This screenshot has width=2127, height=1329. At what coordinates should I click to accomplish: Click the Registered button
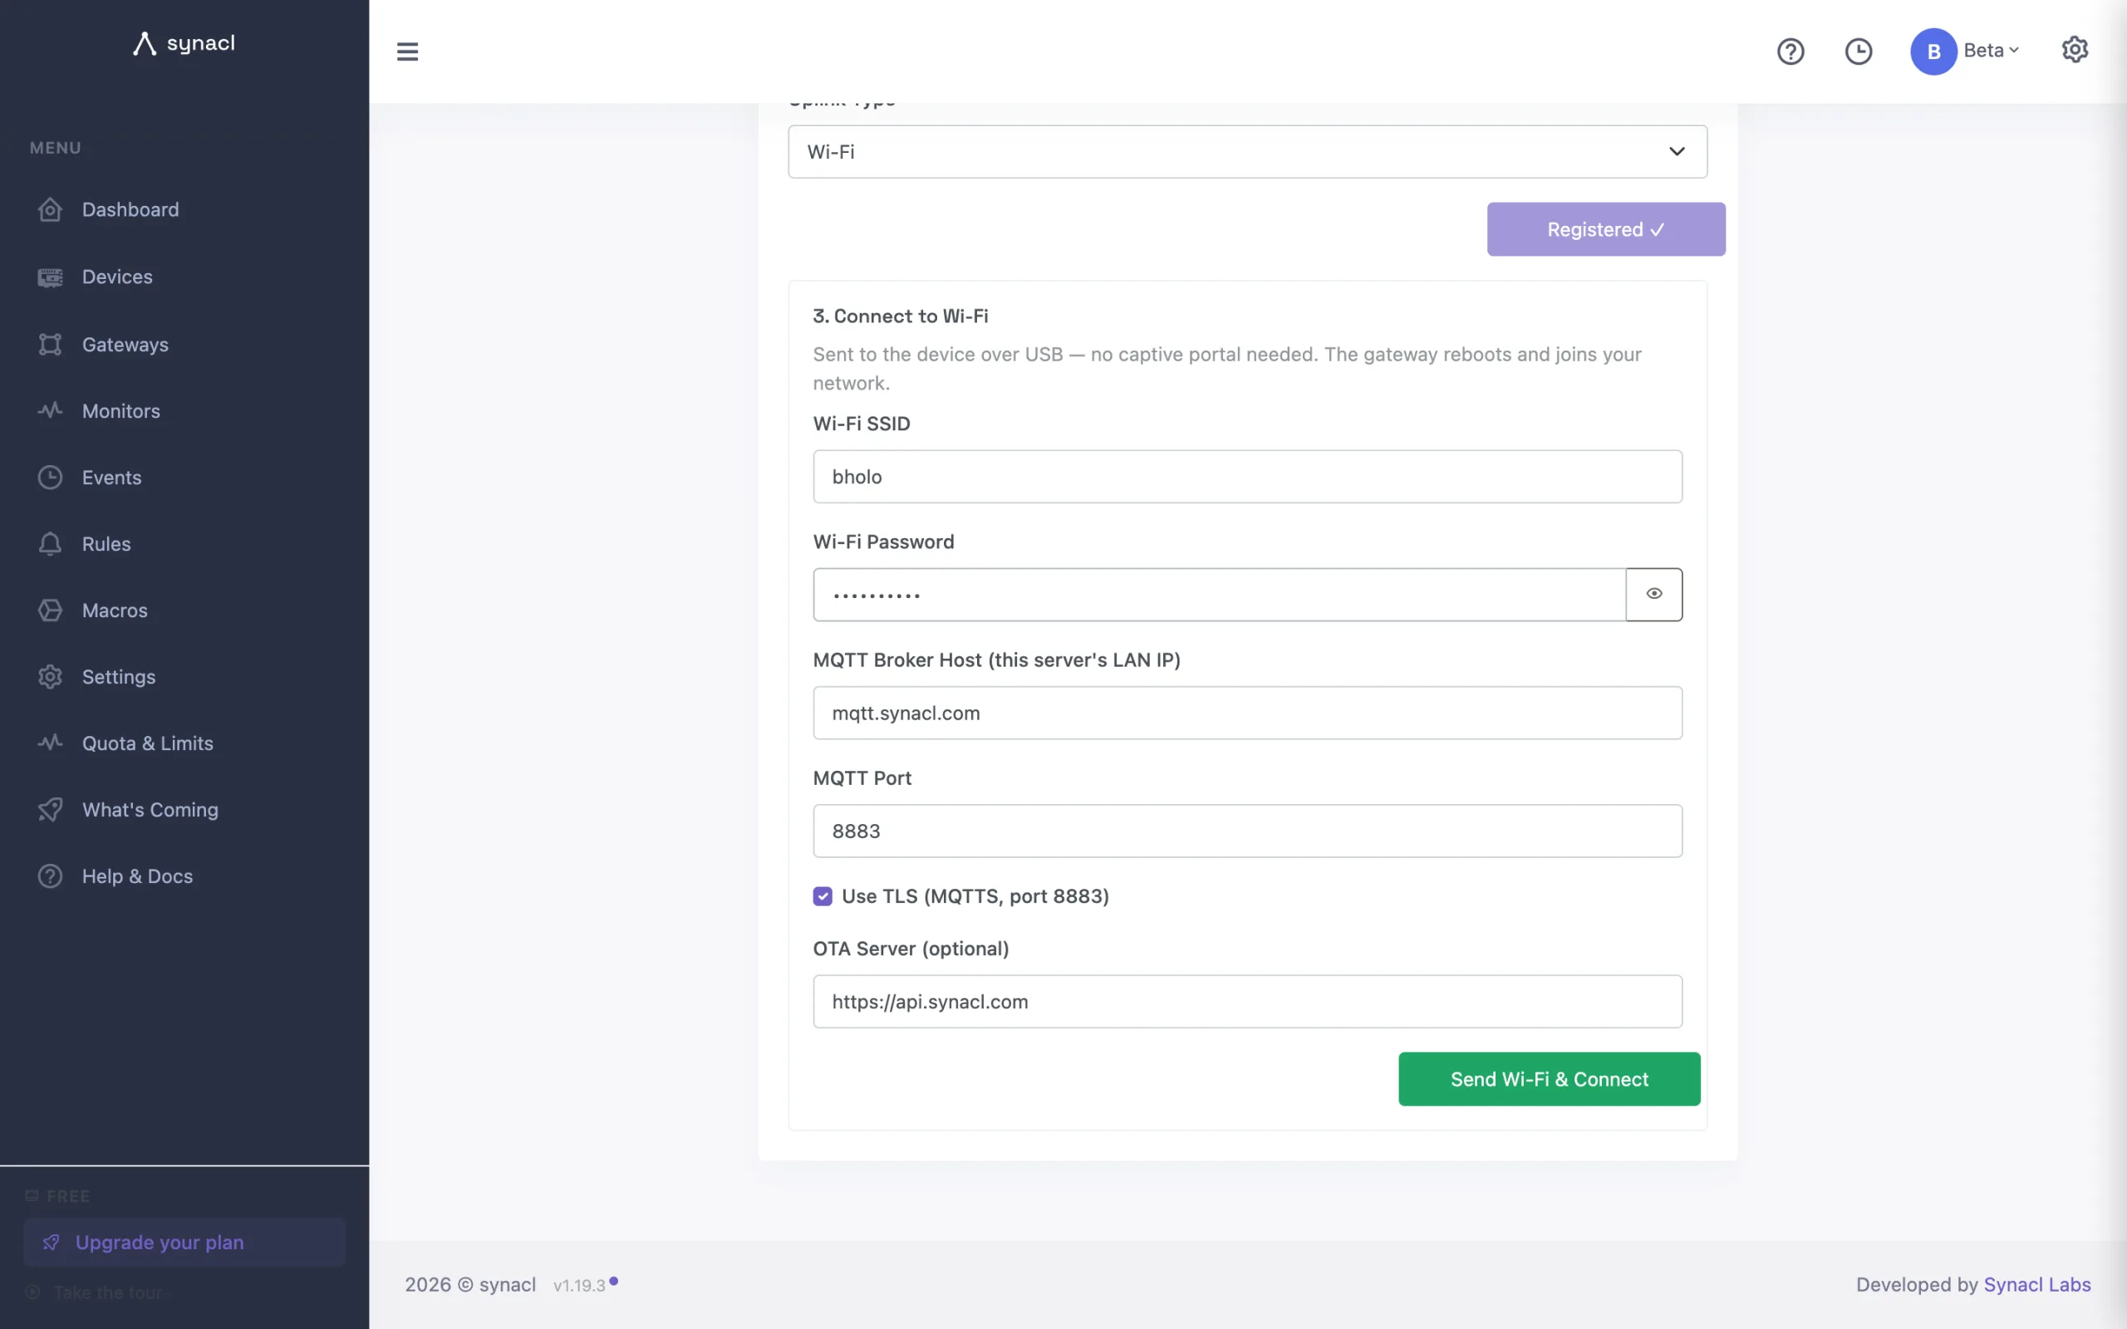click(1606, 229)
